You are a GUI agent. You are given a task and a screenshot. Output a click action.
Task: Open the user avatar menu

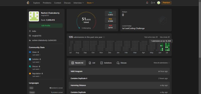tap(159, 3)
